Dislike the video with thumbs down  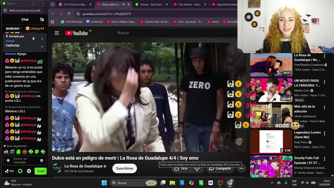197,169
